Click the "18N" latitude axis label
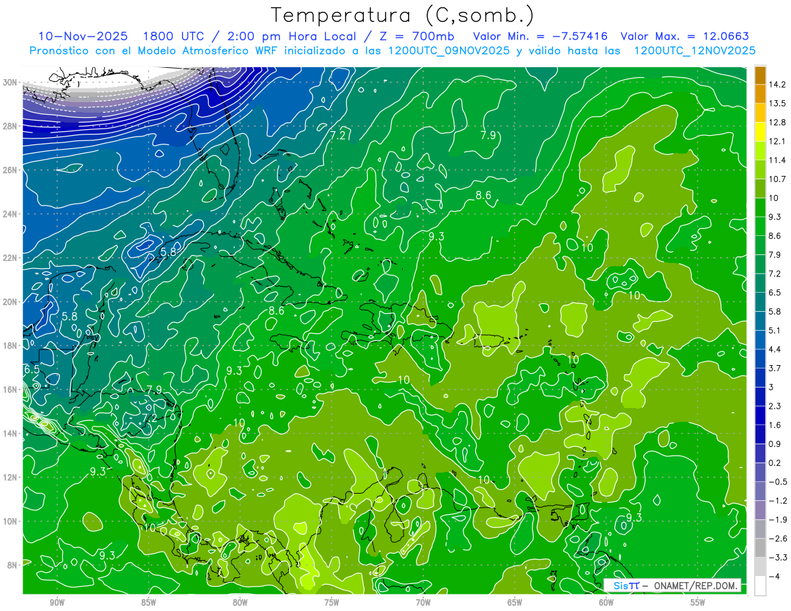Screen dimensions: 791x611 (x=11, y=345)
